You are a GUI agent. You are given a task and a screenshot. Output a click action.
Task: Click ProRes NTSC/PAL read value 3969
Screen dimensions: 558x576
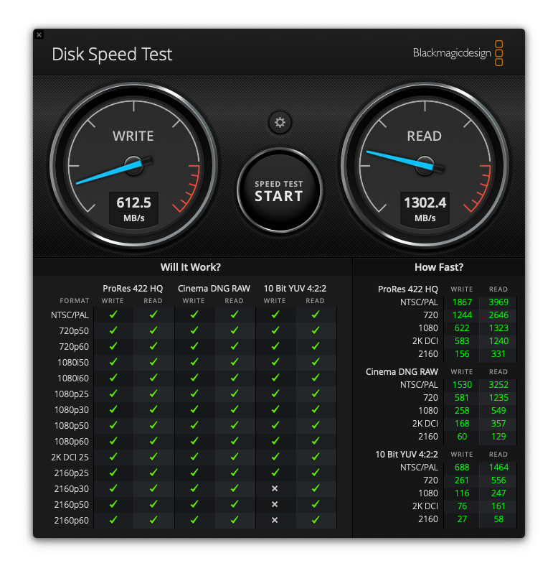[x=498, y=302]
